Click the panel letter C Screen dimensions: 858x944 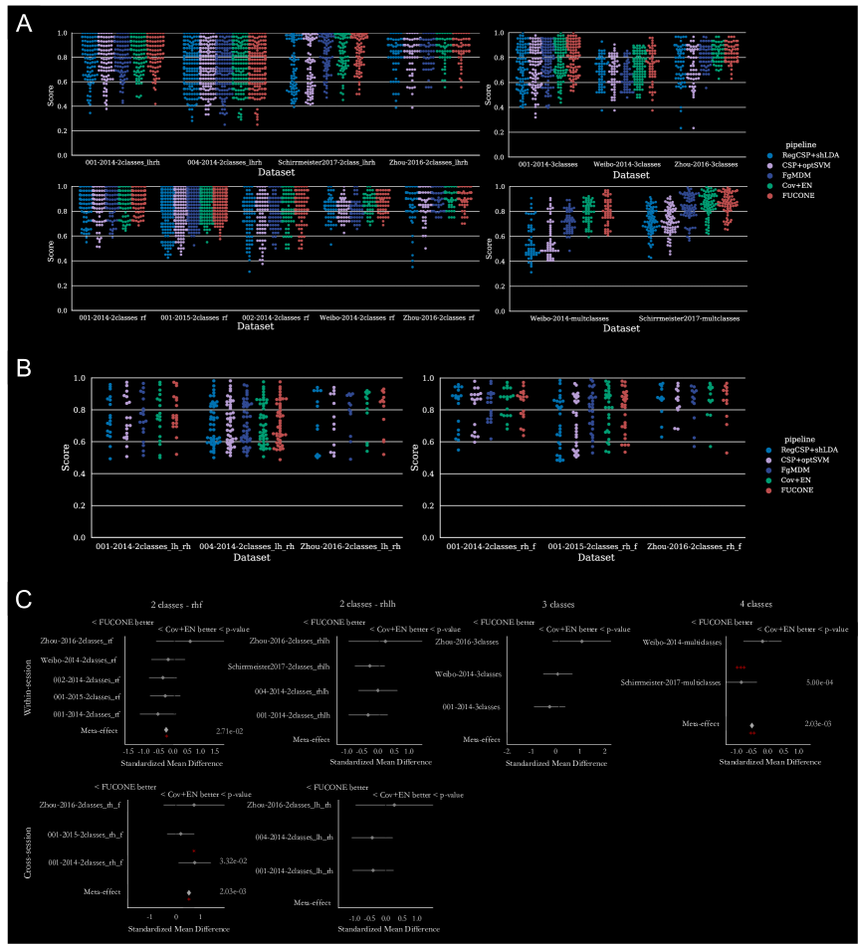click(x=24, y=600)
